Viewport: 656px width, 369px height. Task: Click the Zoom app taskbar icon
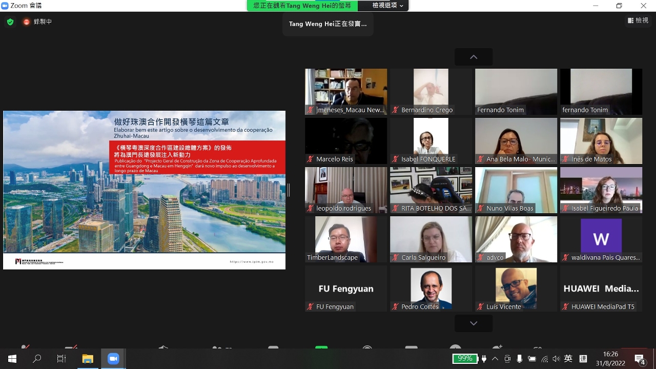coord(113,359)
